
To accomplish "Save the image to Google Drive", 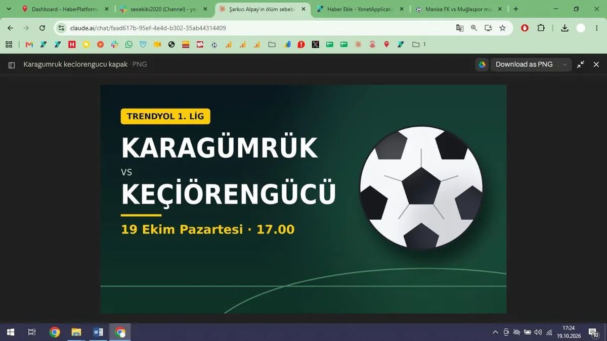I will click(482, 64).
